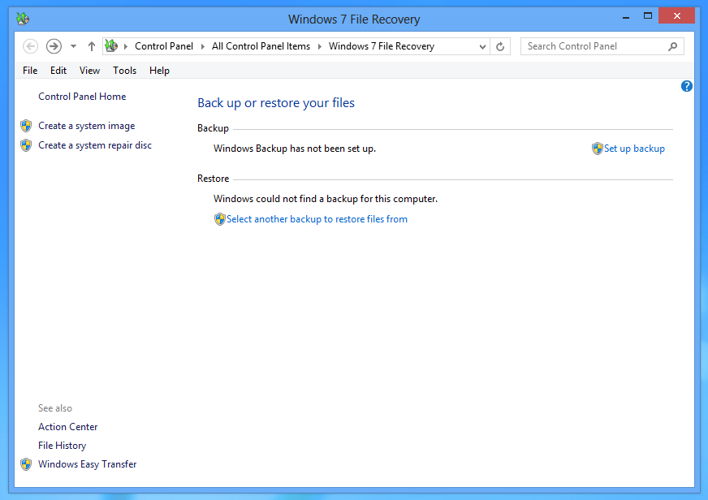The image size is (708, 500).
Task: Choose Create a system image
Action: [87, 126]
